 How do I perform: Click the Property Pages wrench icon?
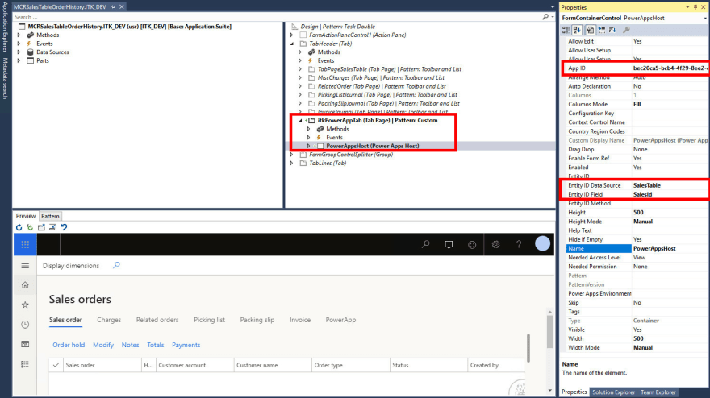click(x=626, y=30)
